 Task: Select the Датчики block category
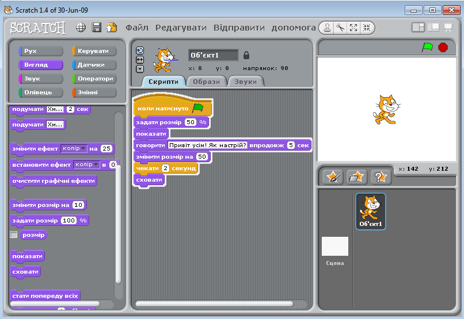point(94,65)
